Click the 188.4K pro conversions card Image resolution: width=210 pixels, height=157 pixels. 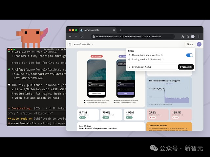pos(181,115)
